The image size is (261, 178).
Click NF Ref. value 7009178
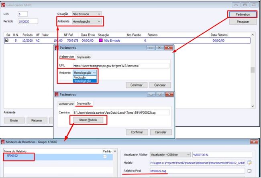tap(72, 40)
